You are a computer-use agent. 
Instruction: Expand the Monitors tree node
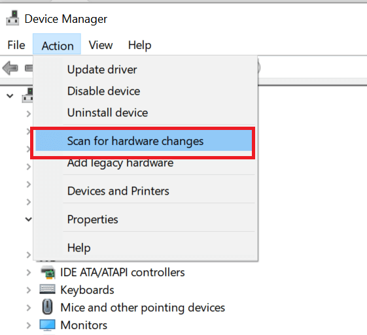tap(29, 325)
